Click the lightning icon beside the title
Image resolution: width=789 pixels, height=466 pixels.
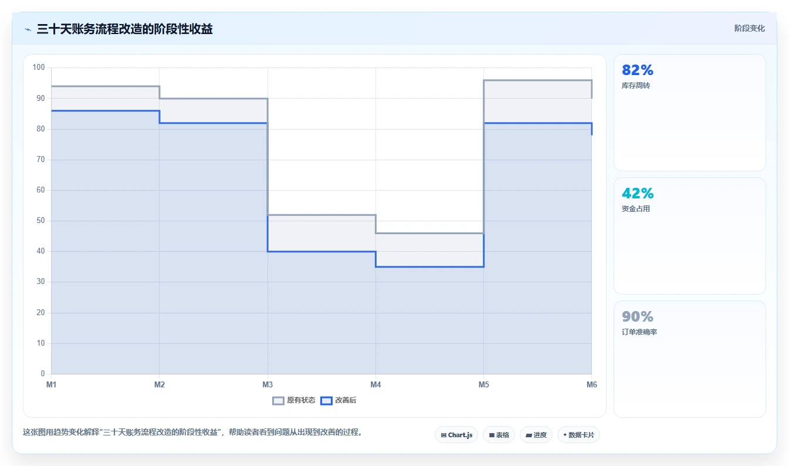28,29
